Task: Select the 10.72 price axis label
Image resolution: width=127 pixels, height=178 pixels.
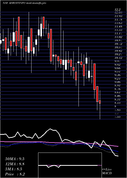Action: tap(118, 44)
